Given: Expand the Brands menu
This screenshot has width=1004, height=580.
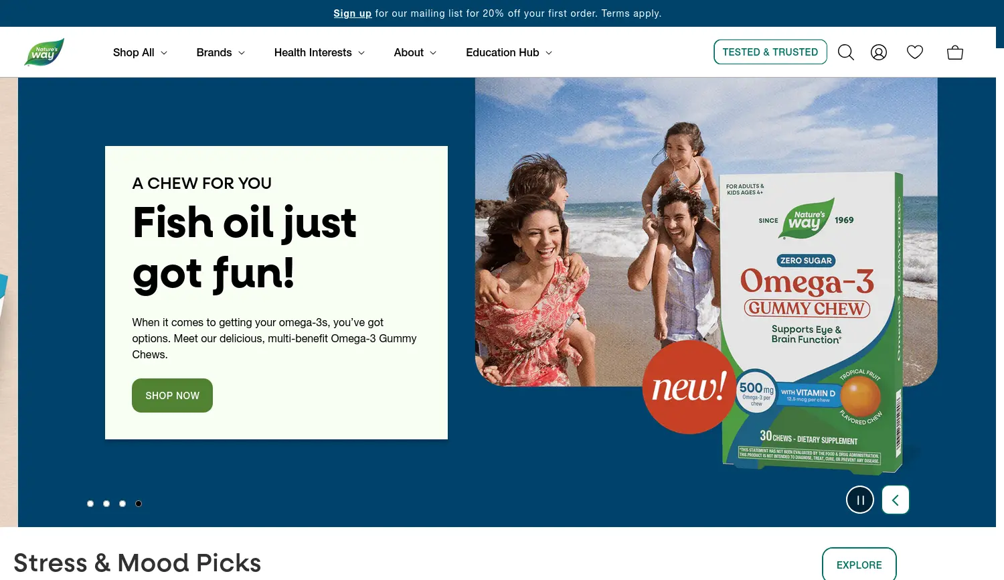Looking at the screenshot, I should point(220,52).
